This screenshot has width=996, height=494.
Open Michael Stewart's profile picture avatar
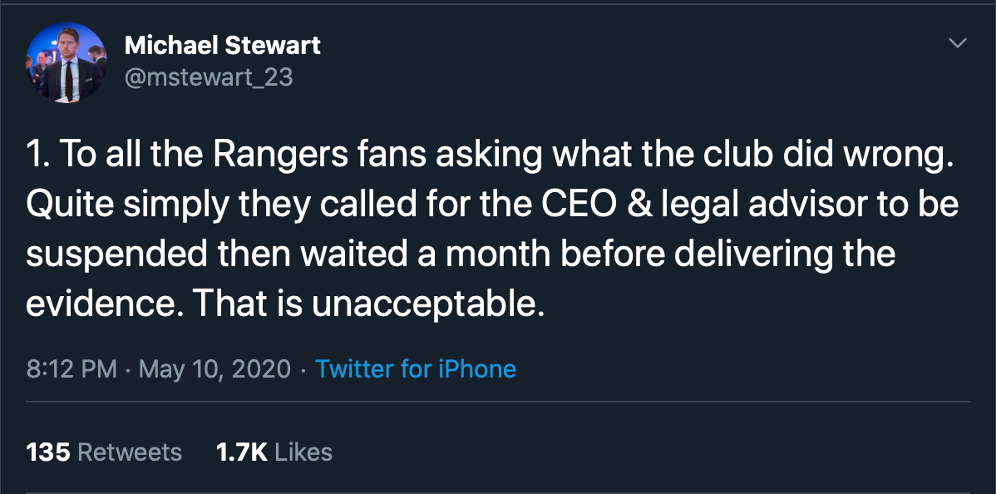click(66, 63)
